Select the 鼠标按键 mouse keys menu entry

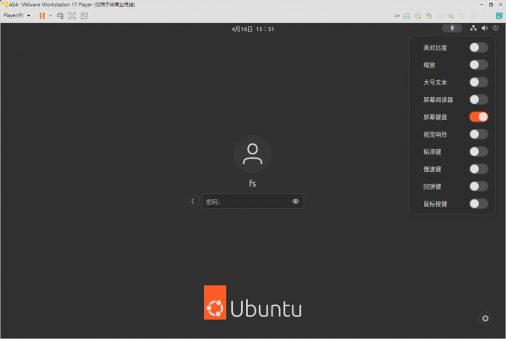coord(436,203)
